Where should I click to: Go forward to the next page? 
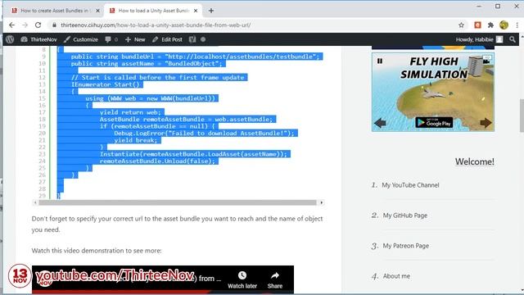coord(25,25)
